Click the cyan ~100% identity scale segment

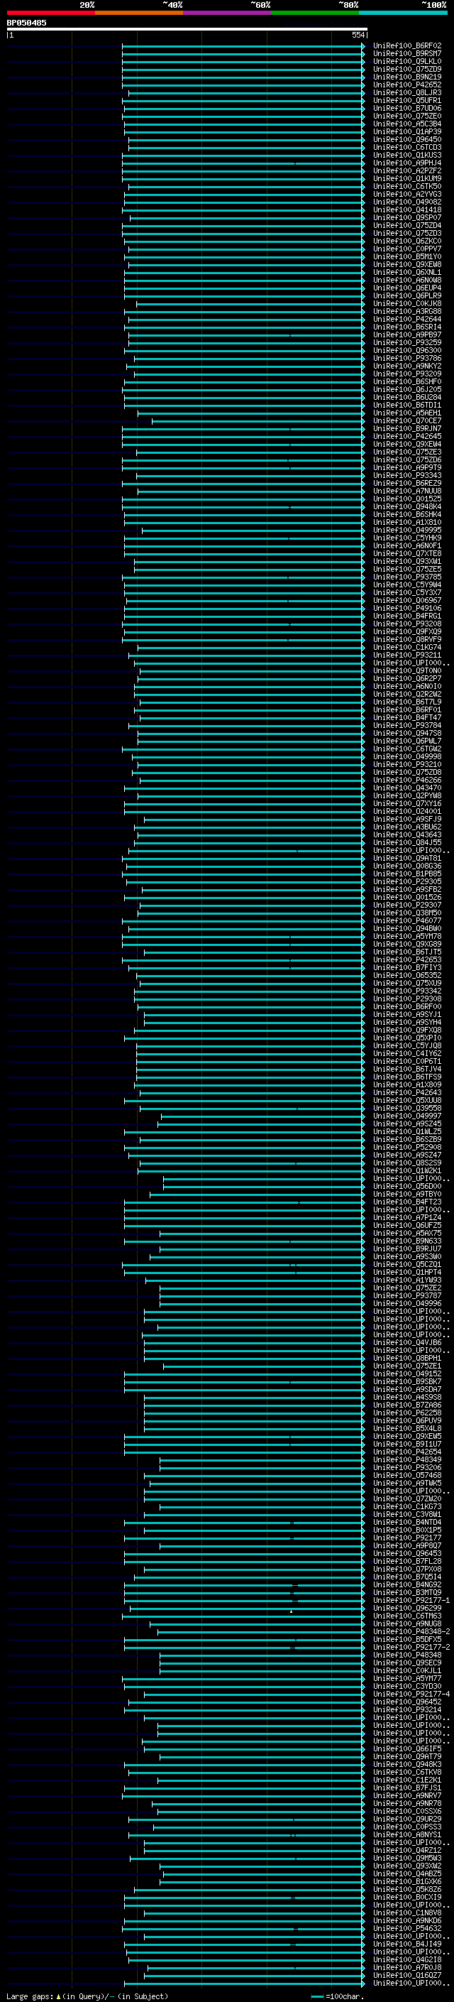tap(403, 13)
